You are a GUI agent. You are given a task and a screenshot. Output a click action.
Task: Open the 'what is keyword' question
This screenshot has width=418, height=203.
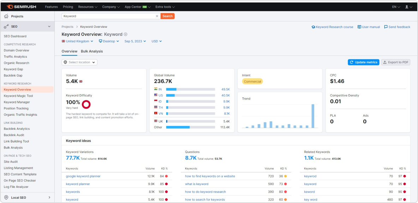click(197, 184)
